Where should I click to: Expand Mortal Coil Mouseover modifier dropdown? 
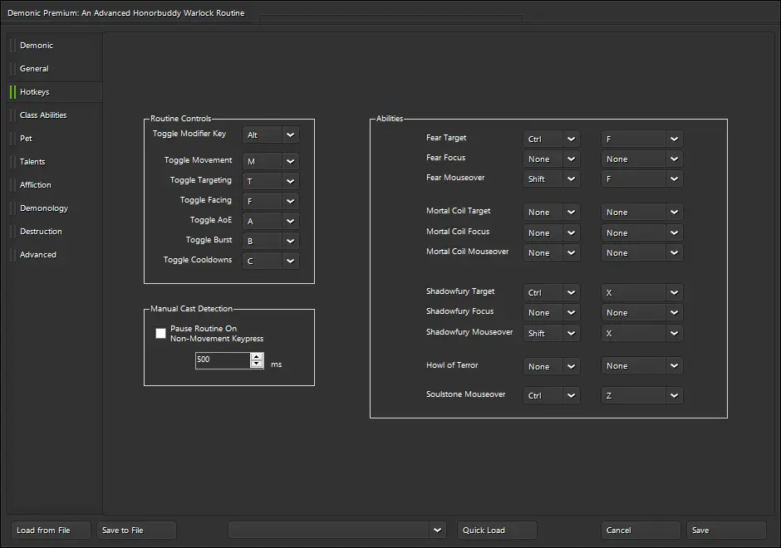[552, 253]
